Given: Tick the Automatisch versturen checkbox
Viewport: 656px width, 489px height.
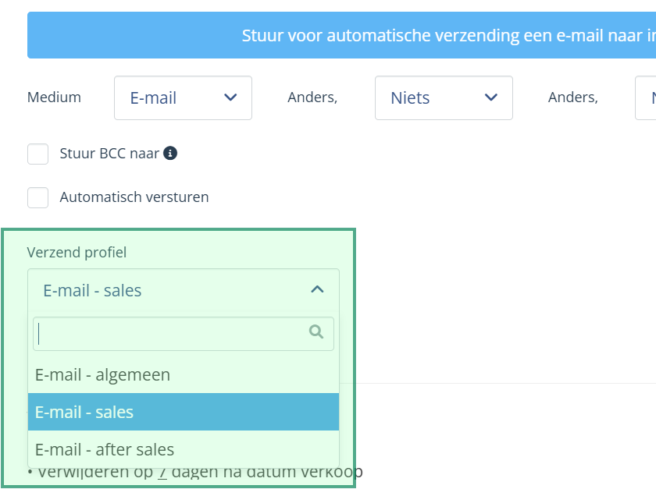Looking at the screenshot, I should [38, 197].
